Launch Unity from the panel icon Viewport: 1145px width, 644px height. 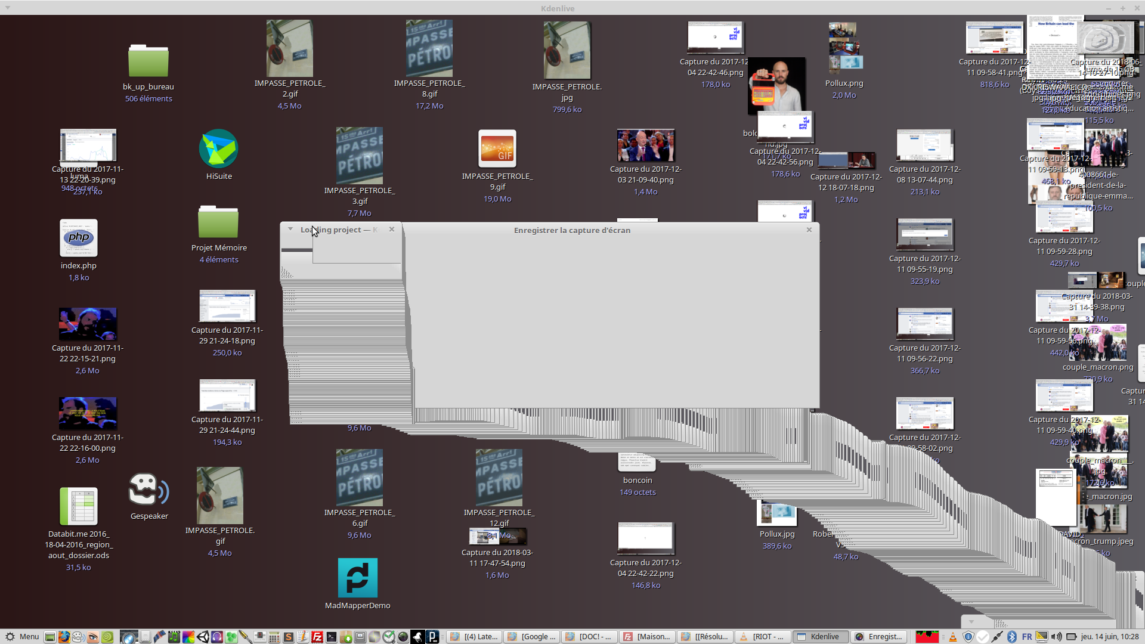tap(203, 637)
